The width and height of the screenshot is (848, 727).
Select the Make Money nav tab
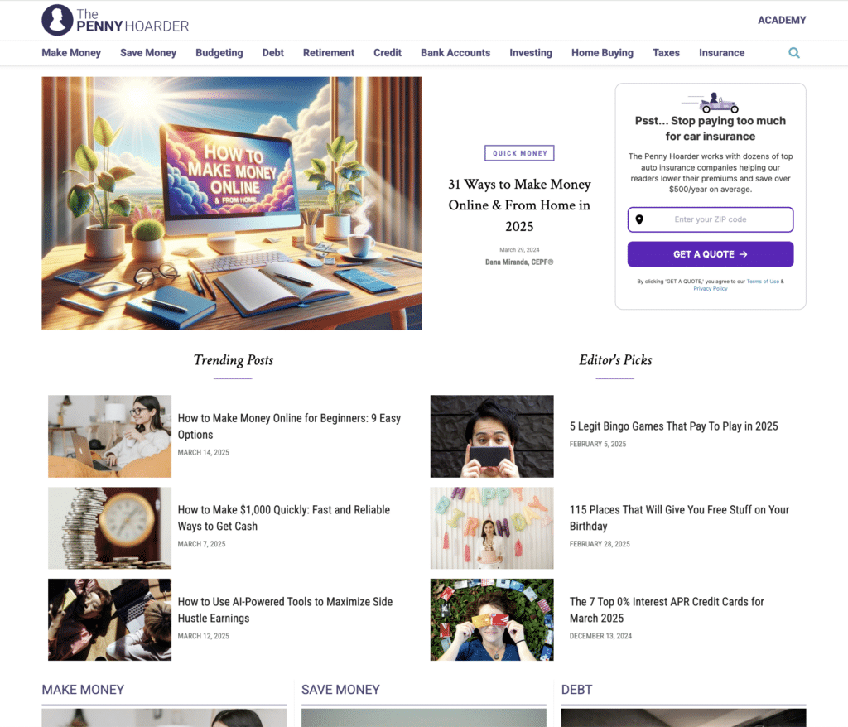pos(71,52)
